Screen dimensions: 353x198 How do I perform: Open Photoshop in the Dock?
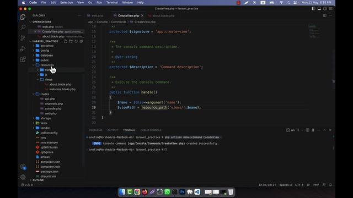pos(182,192)
